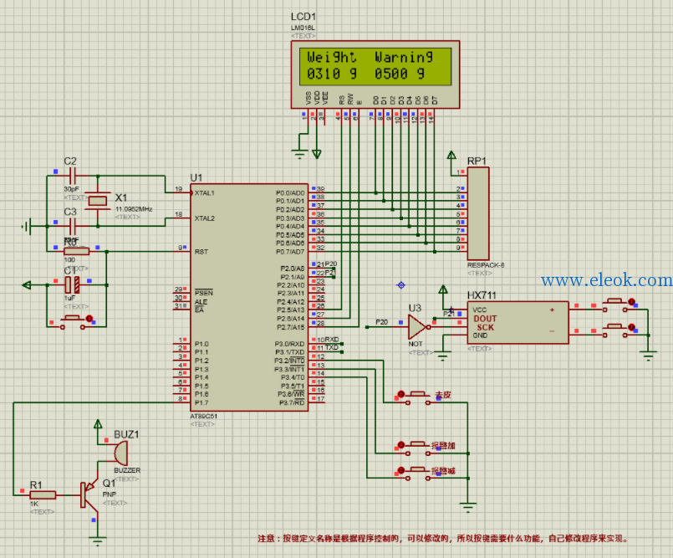Click the U3 NOT gate triangle symbol

tap(417, 327)
